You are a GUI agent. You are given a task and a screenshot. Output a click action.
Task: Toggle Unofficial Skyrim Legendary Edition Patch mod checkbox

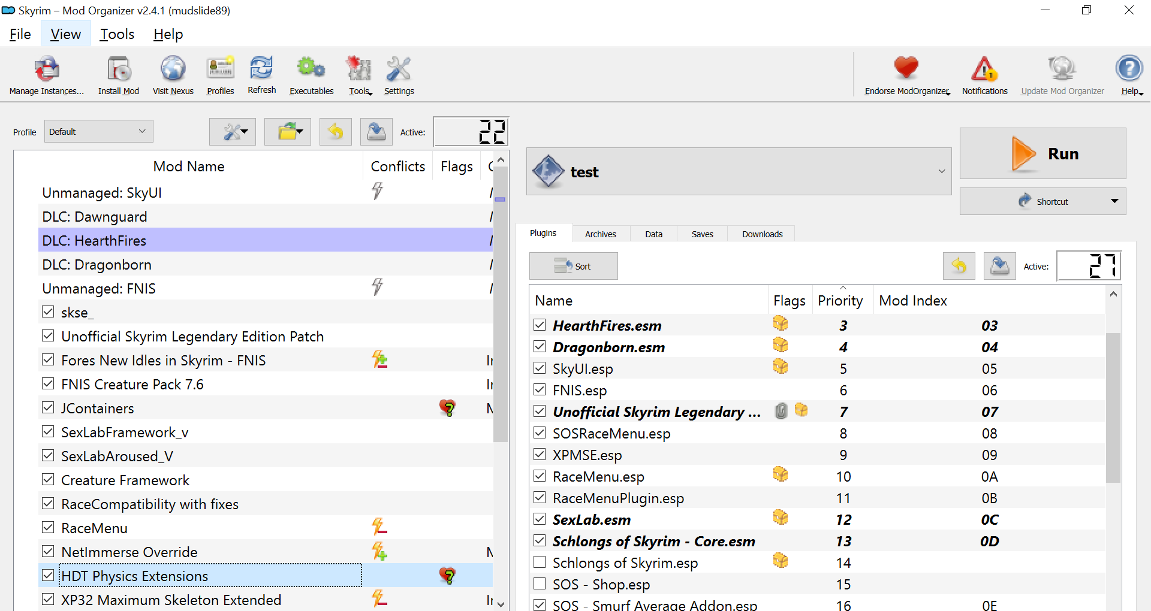click(x=49, y=335)
